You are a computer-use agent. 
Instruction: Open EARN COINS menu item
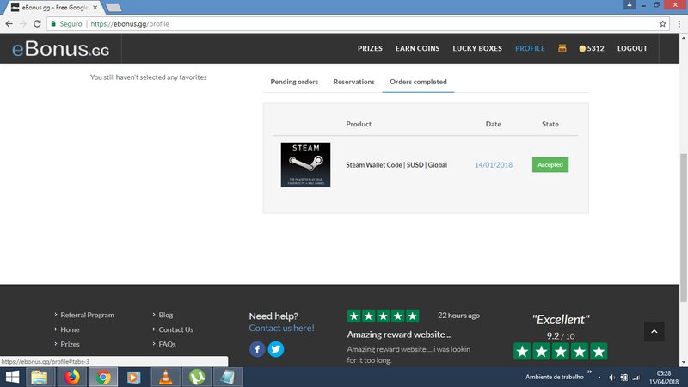[x=417, y=48]
